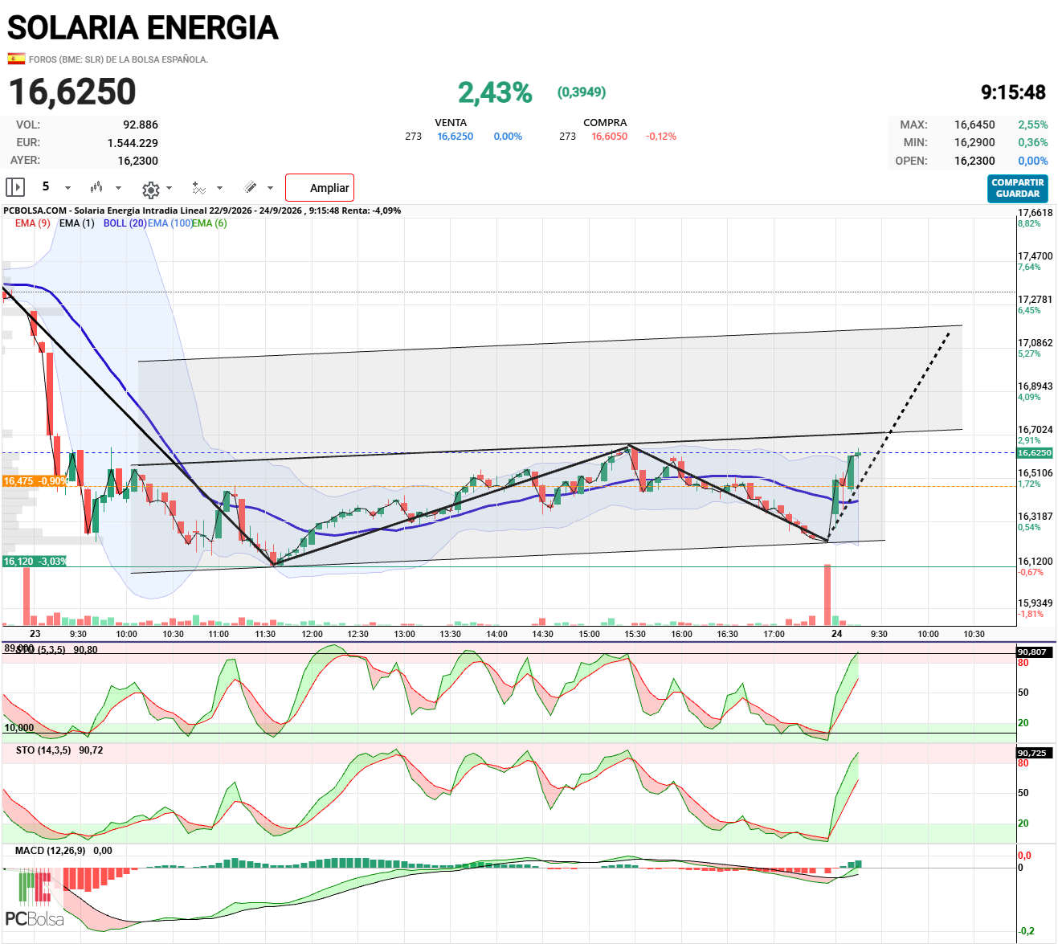Click the STO (14,3,5) indicator label
Viewport: 1058px width, 944px height.
(x=43, y=750)
